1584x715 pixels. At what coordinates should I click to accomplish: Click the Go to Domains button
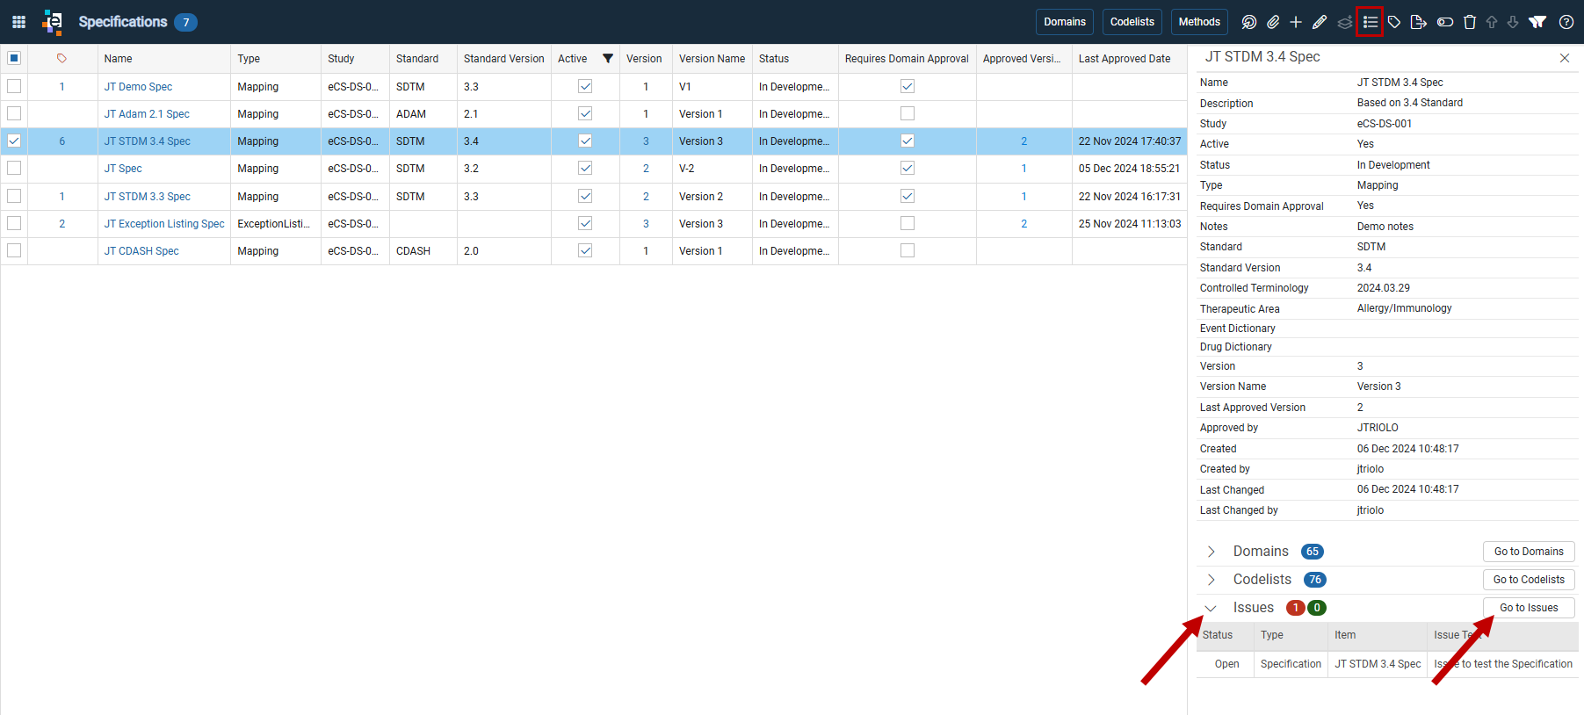click(x=1529, y=552)
